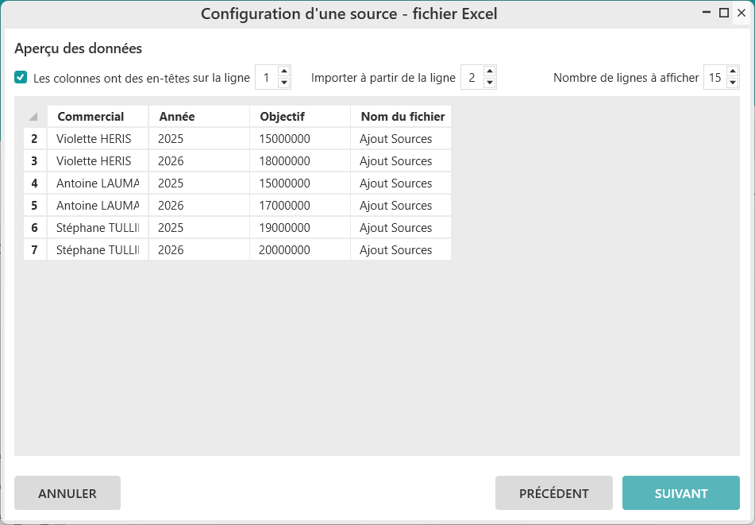Image resolution: width=755 pixels, height=525 pixels.
Task: Decrease the header line number stepper
Action: tap(284, 83)
